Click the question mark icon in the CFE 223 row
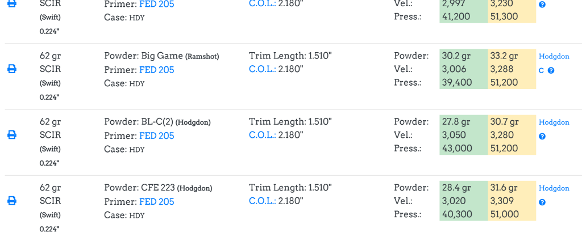This screenshot has height=241, width=582. 542,202
